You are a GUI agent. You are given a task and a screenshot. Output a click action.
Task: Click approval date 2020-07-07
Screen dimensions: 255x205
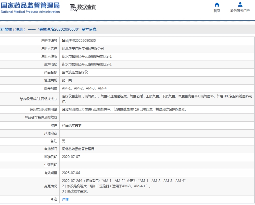[x=71, y=157]
